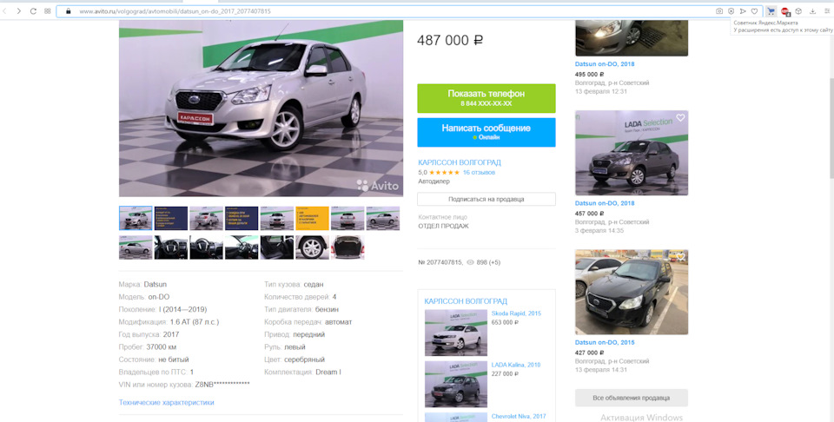Open the white Skoda Rapid photo
Screen dimensions: 834x422
coord(456,333)
